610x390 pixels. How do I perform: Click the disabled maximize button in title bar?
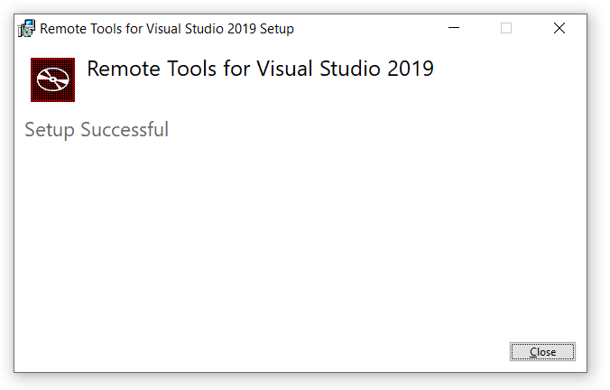tap(506, 28)
